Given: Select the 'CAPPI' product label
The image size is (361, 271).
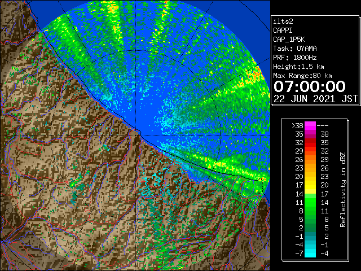Looking at the screenshot, I should [283, 30].
